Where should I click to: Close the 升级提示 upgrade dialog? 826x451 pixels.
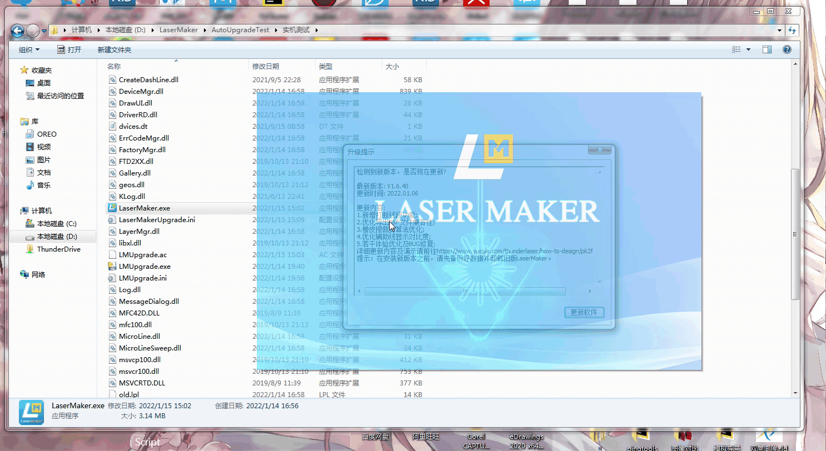[600, 150]
